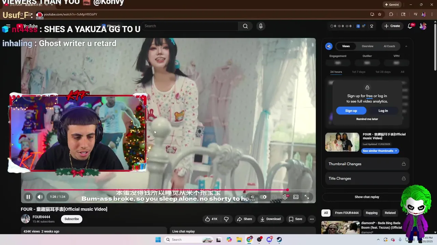Open Chrome media controls icon
Screen dimensions: 437x245
[415, 14]
